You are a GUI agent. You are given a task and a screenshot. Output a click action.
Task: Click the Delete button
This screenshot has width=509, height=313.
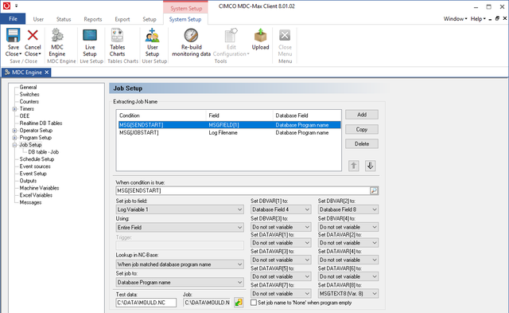[x=362, y=143]
